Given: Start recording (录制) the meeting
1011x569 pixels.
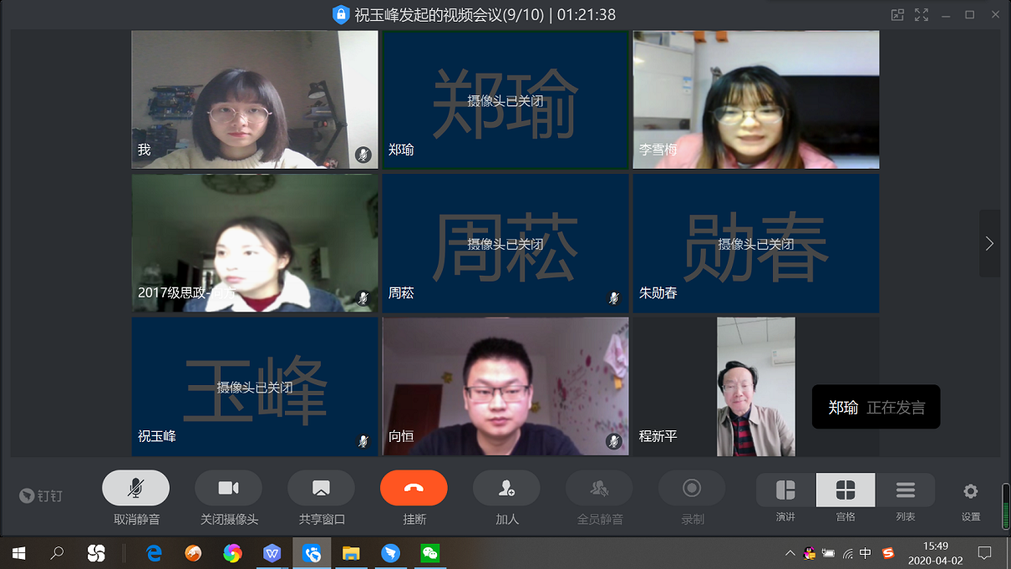Looking at the screenshot, I should (x=692, y=489).
